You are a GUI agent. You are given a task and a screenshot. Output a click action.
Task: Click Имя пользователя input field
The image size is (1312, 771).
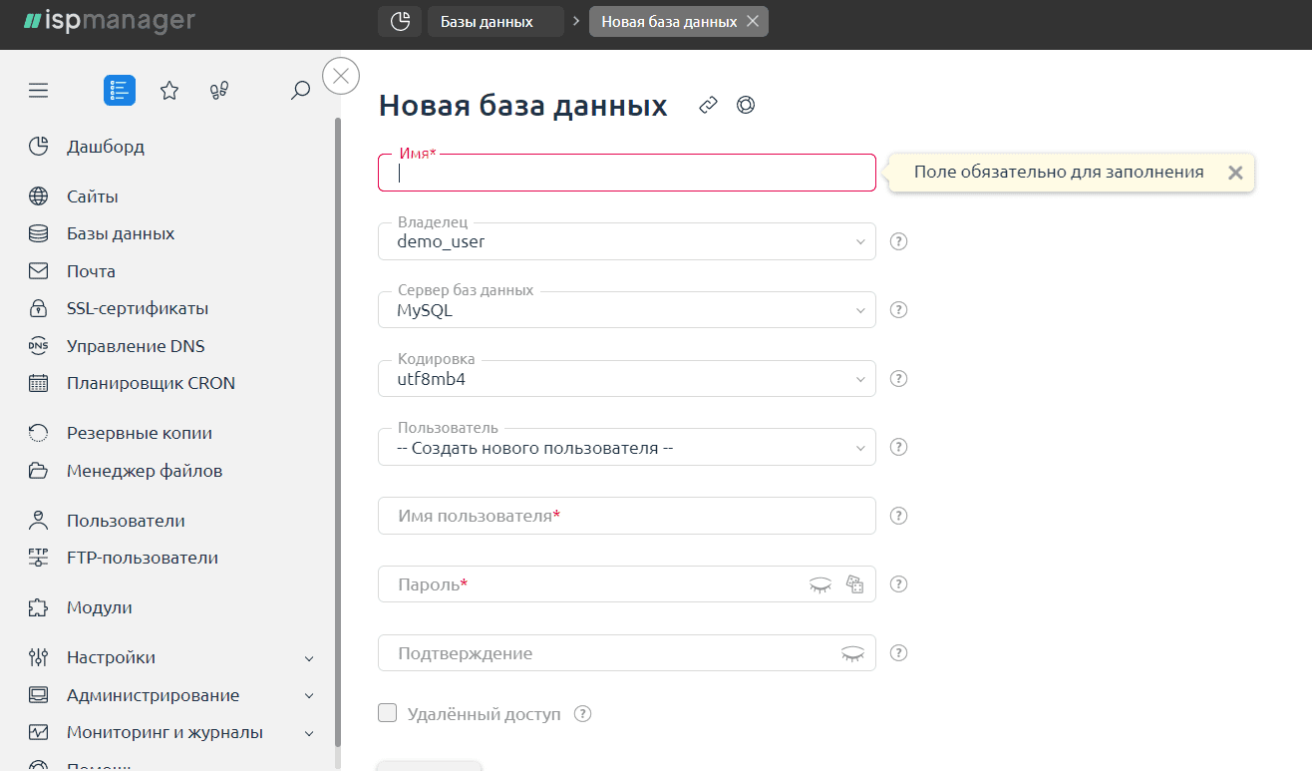click(x=627, y=516)
